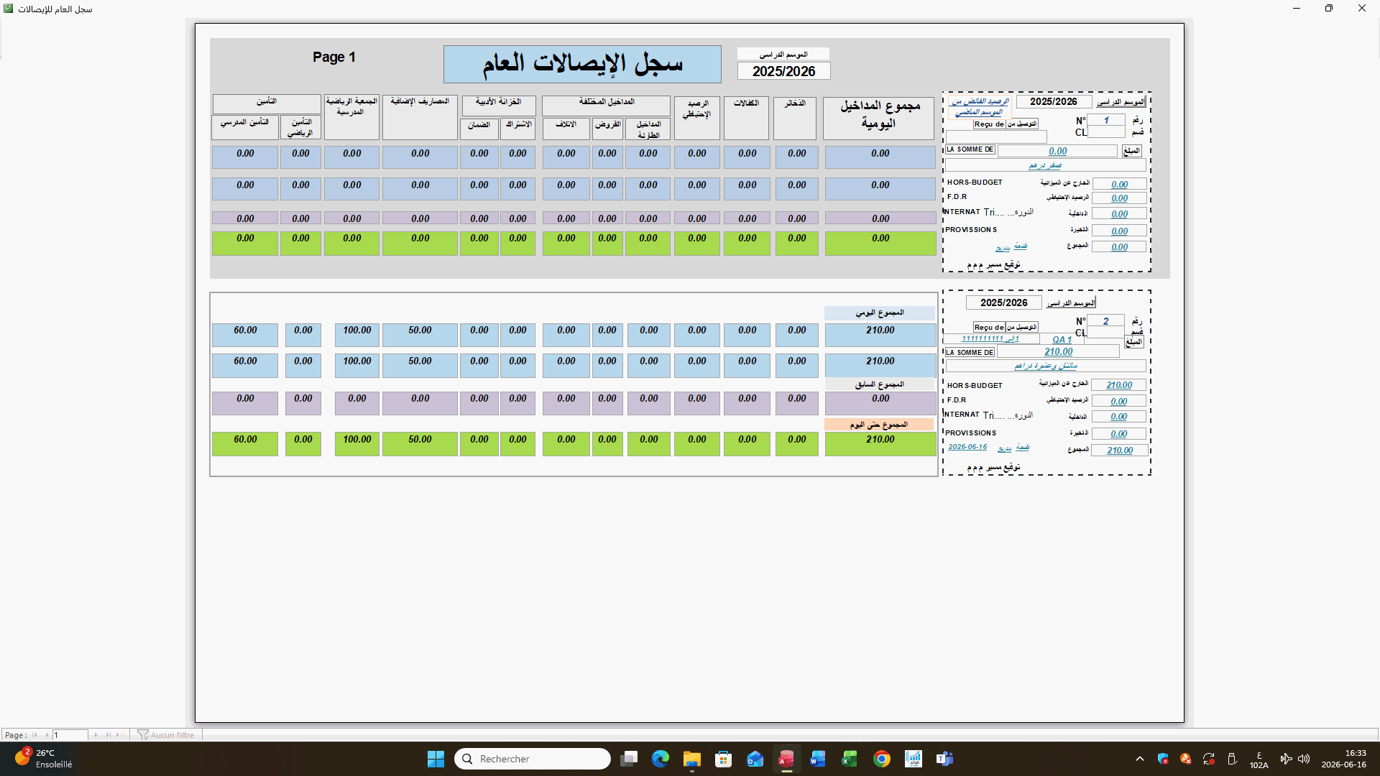Click the green 60.00 school insurance cell
1380x776 pixels.
245,443
